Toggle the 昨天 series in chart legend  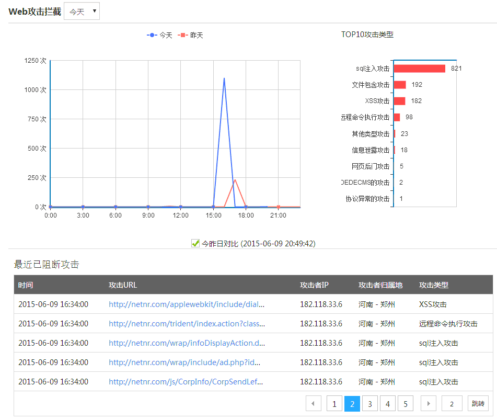[x=191, y=35]
